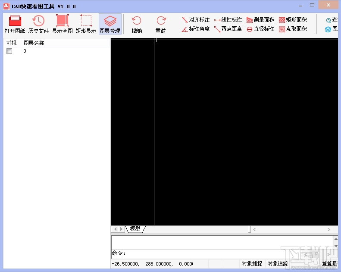Select the 点取面积 pick-area tool
Viewport: 341px width, 272px height.
click(293, 29)
